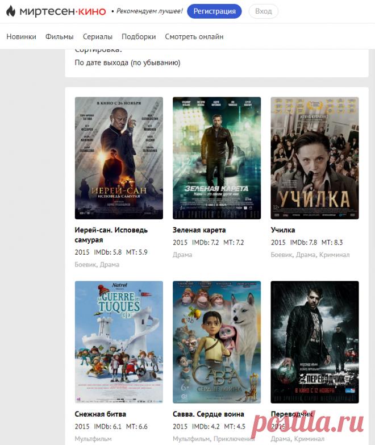Select Подборки in the navigation bar
The height and width of the screenshot is (445, 375).
point(139,37)
